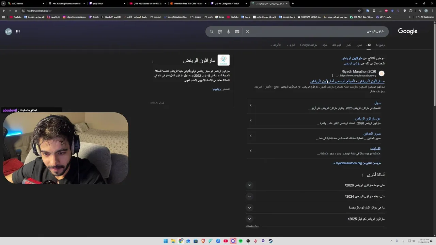Switch to صور images tab

pos(359,45)
